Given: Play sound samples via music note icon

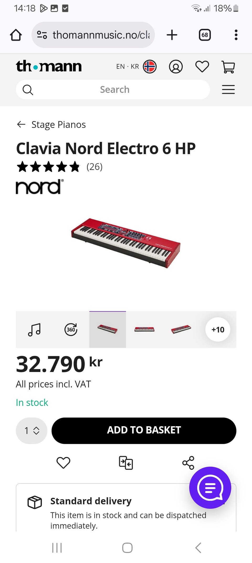Looking at the screenshot, I should (x=34, y=329).
